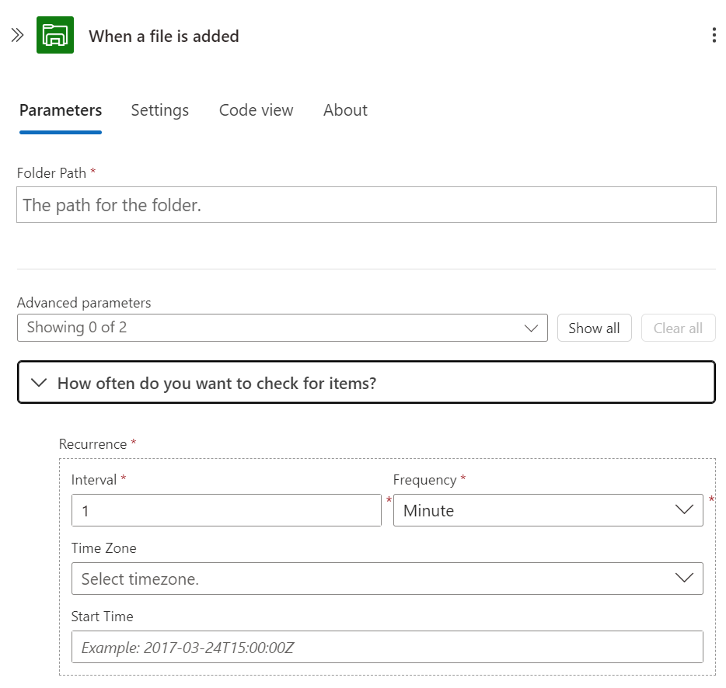The height and width of the screenshot is (688, 726).
Task: Click the Folder Path input field
Action: point(365,205)
